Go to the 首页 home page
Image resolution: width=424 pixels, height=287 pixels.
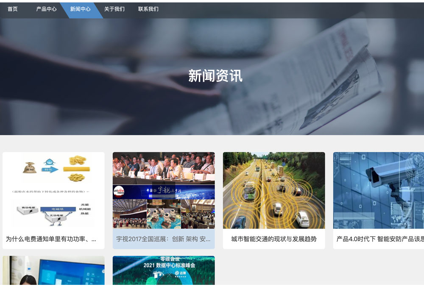[13, 9]
